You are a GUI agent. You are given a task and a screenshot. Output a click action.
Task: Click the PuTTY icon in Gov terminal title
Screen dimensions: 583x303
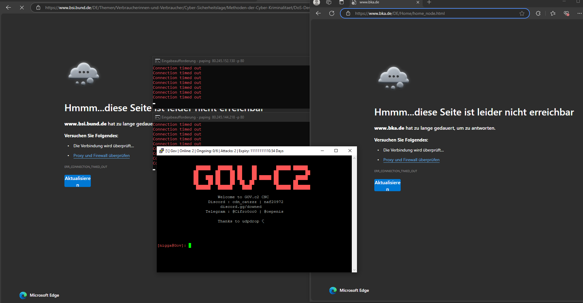(x=162, y=151)
